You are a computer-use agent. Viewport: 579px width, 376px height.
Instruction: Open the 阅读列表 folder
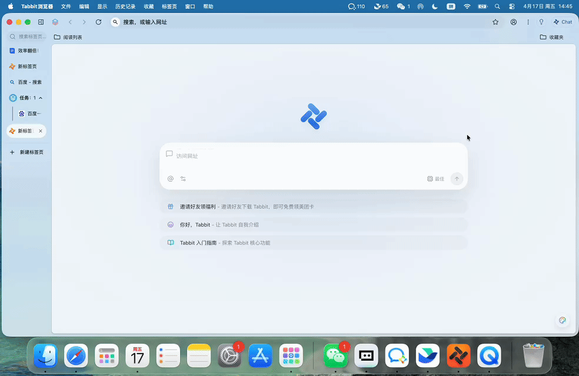68,37
